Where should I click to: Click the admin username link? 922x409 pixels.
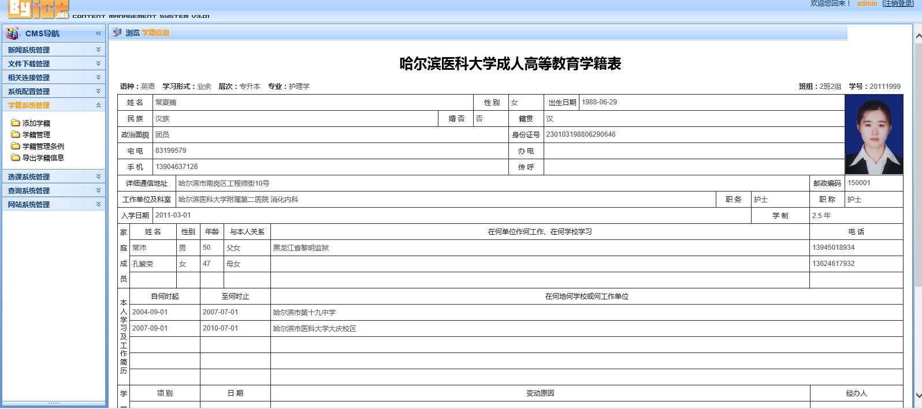[867, 3]
